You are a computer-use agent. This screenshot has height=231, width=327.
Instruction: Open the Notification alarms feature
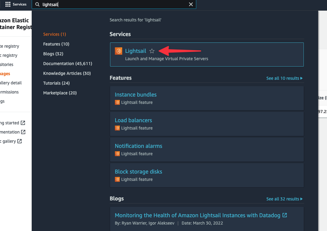[x=138, y=146]
